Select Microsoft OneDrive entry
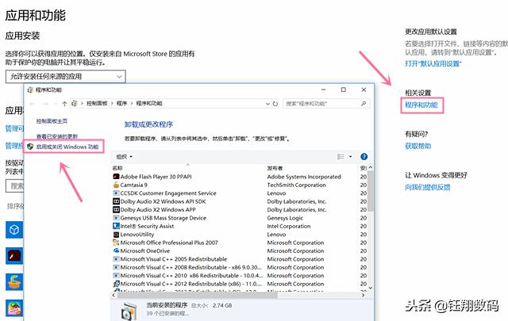Viewport: 508px width, 321px height. point(145,250)
